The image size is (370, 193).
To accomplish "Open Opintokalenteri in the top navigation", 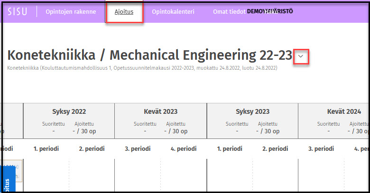I will (x=173, y=12).
